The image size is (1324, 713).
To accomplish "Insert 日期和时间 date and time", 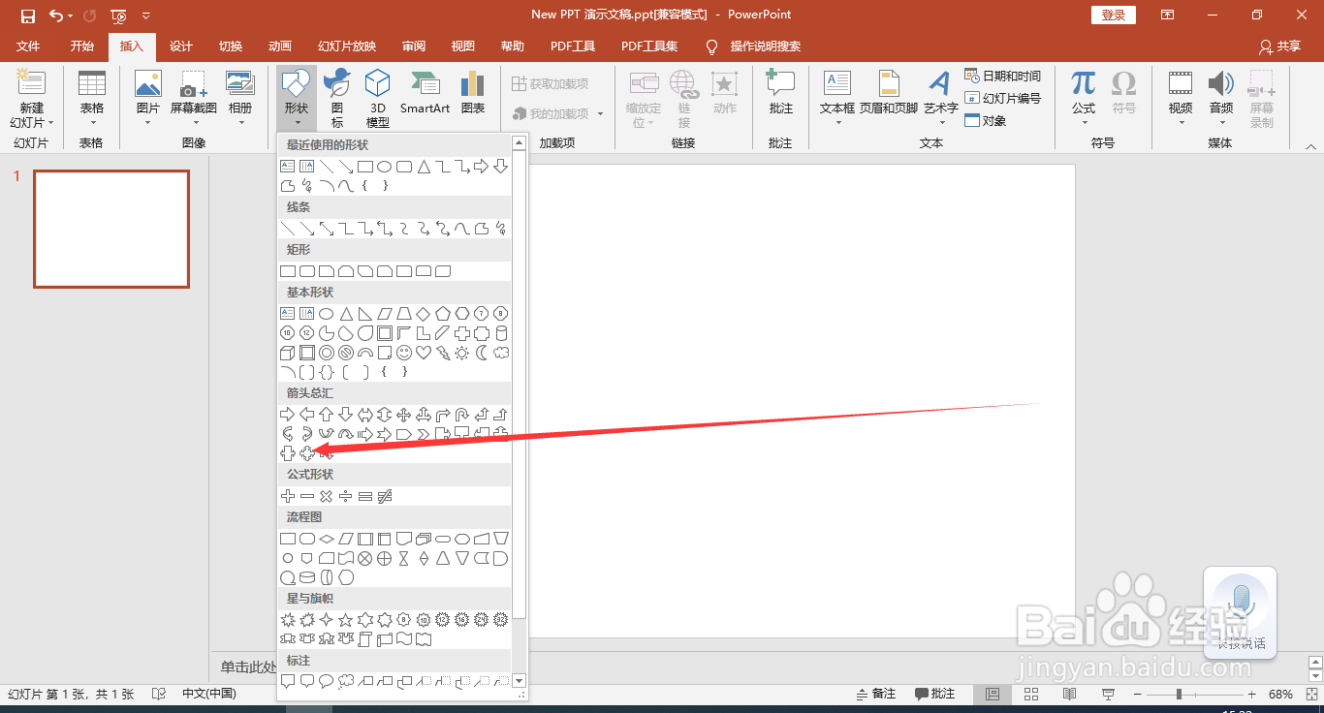I will point(1003,76).
